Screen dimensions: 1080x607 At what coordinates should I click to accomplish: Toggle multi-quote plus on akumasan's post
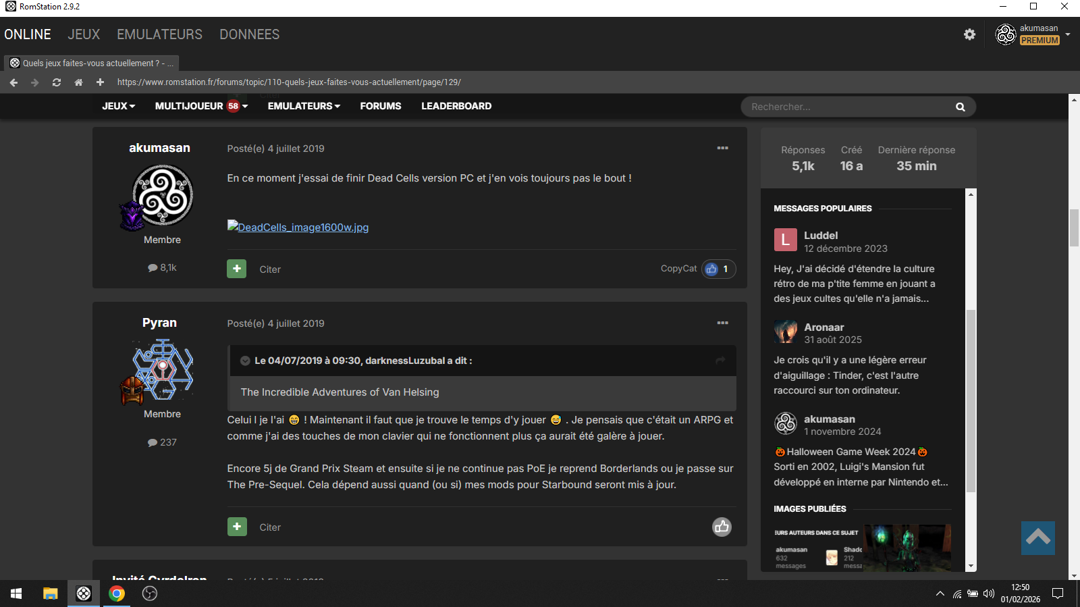[236, 269]
